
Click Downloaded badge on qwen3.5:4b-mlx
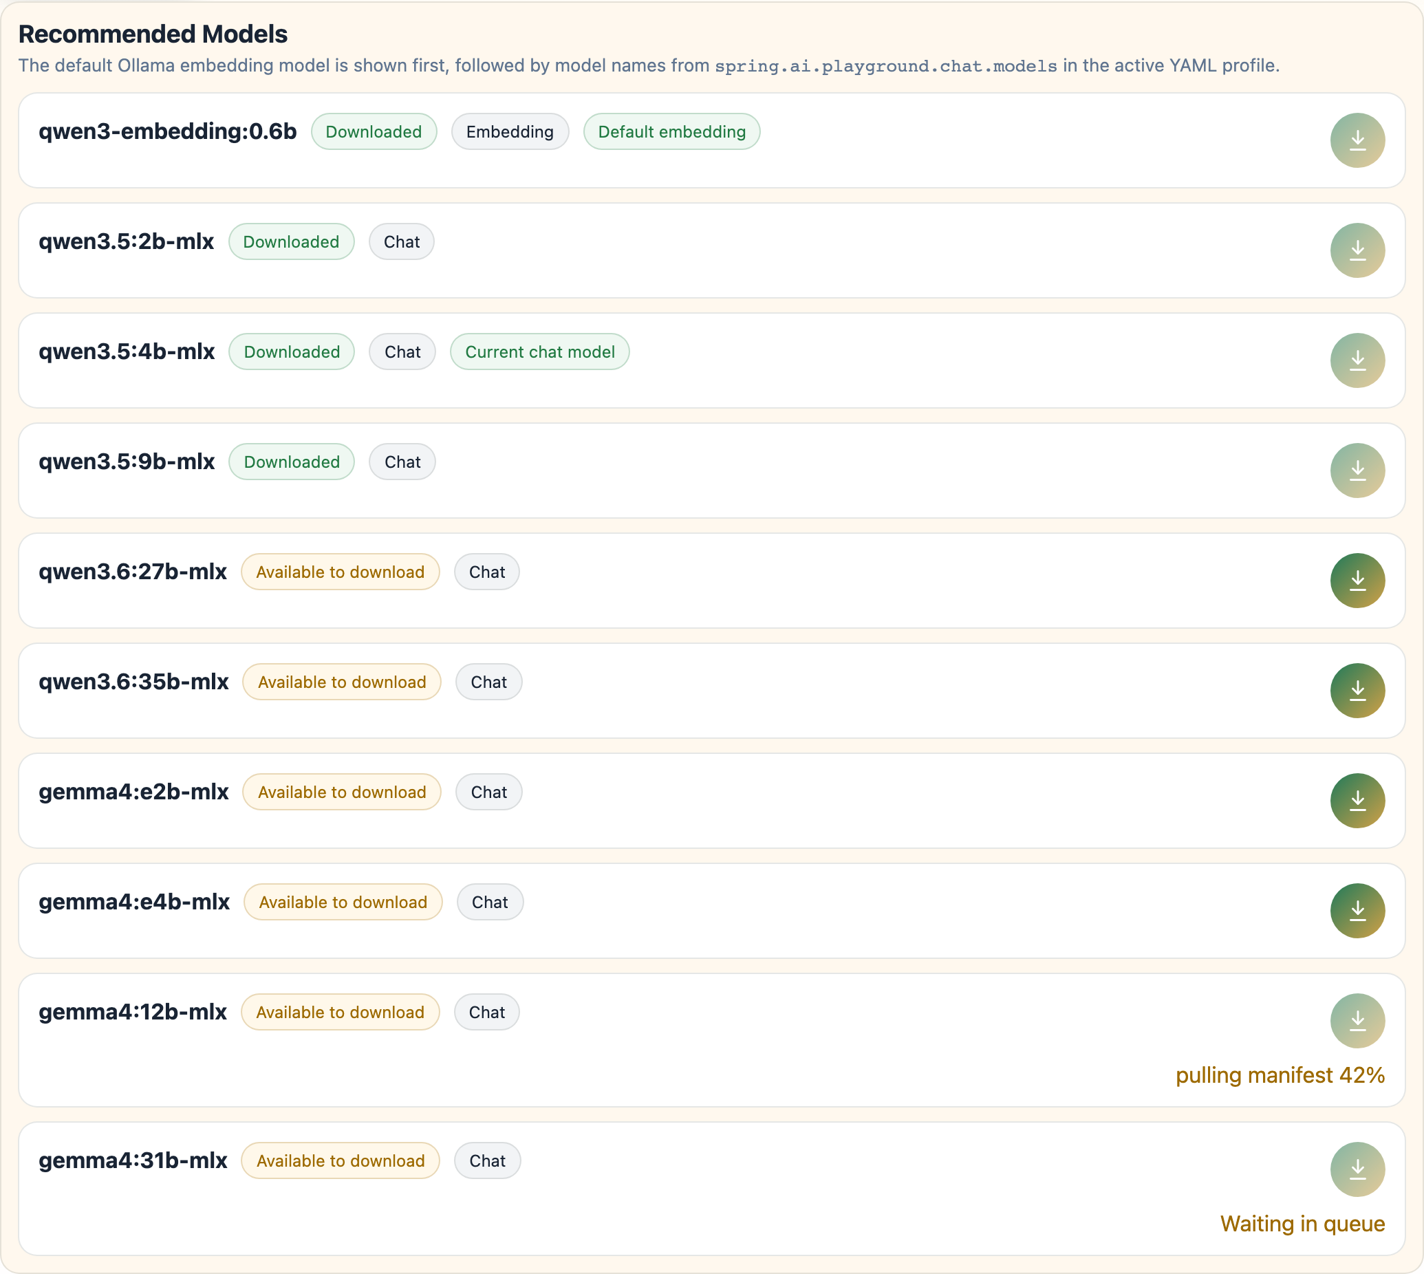click(x=291, y=352)
